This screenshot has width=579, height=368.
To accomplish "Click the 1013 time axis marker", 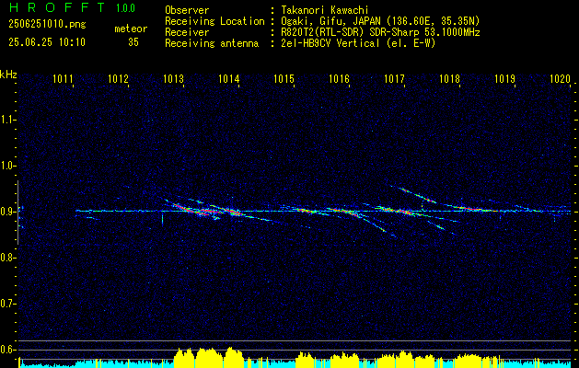I will (x=173, y=78).
